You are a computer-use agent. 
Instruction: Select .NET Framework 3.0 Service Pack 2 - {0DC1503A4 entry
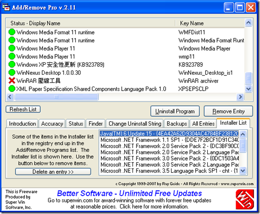(x=169, y=158)
